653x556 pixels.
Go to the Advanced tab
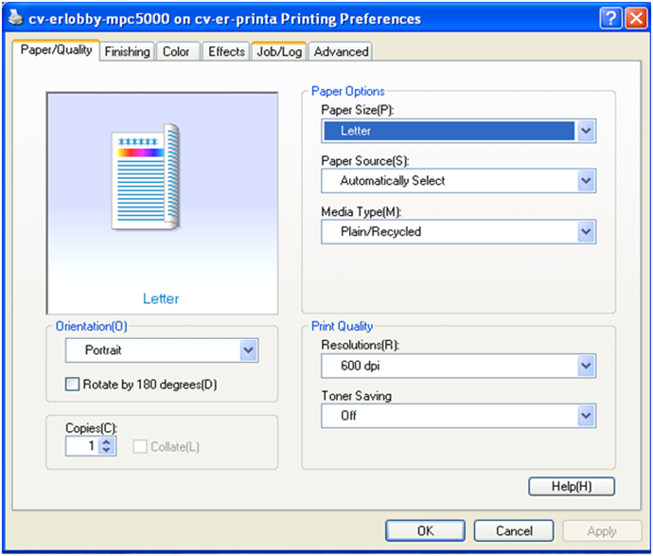(341, 52)
